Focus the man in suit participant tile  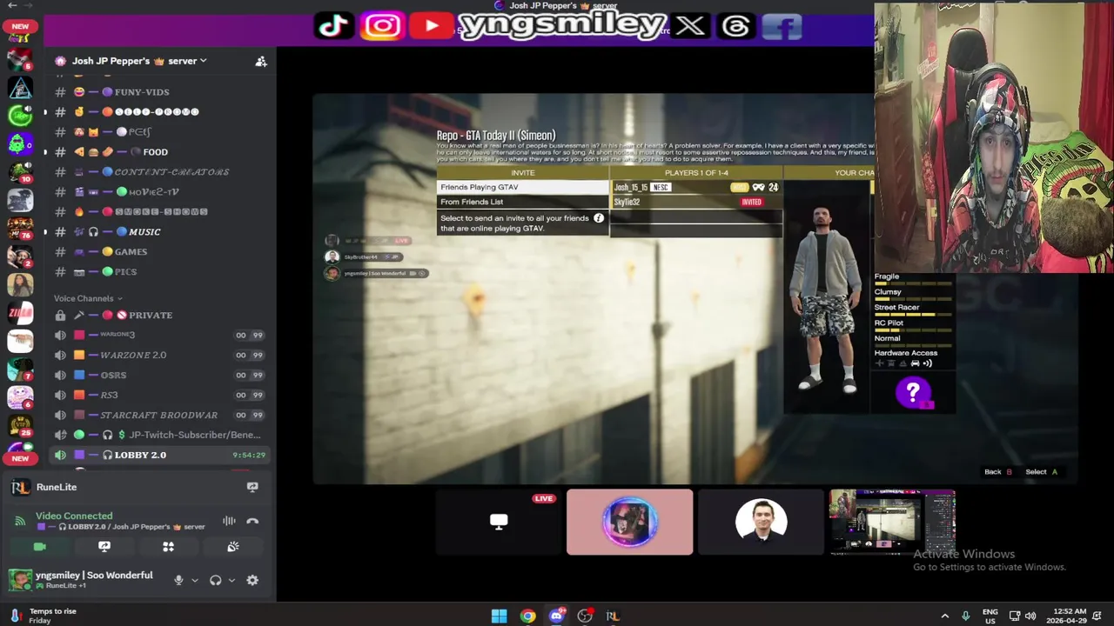click(761, 522)
